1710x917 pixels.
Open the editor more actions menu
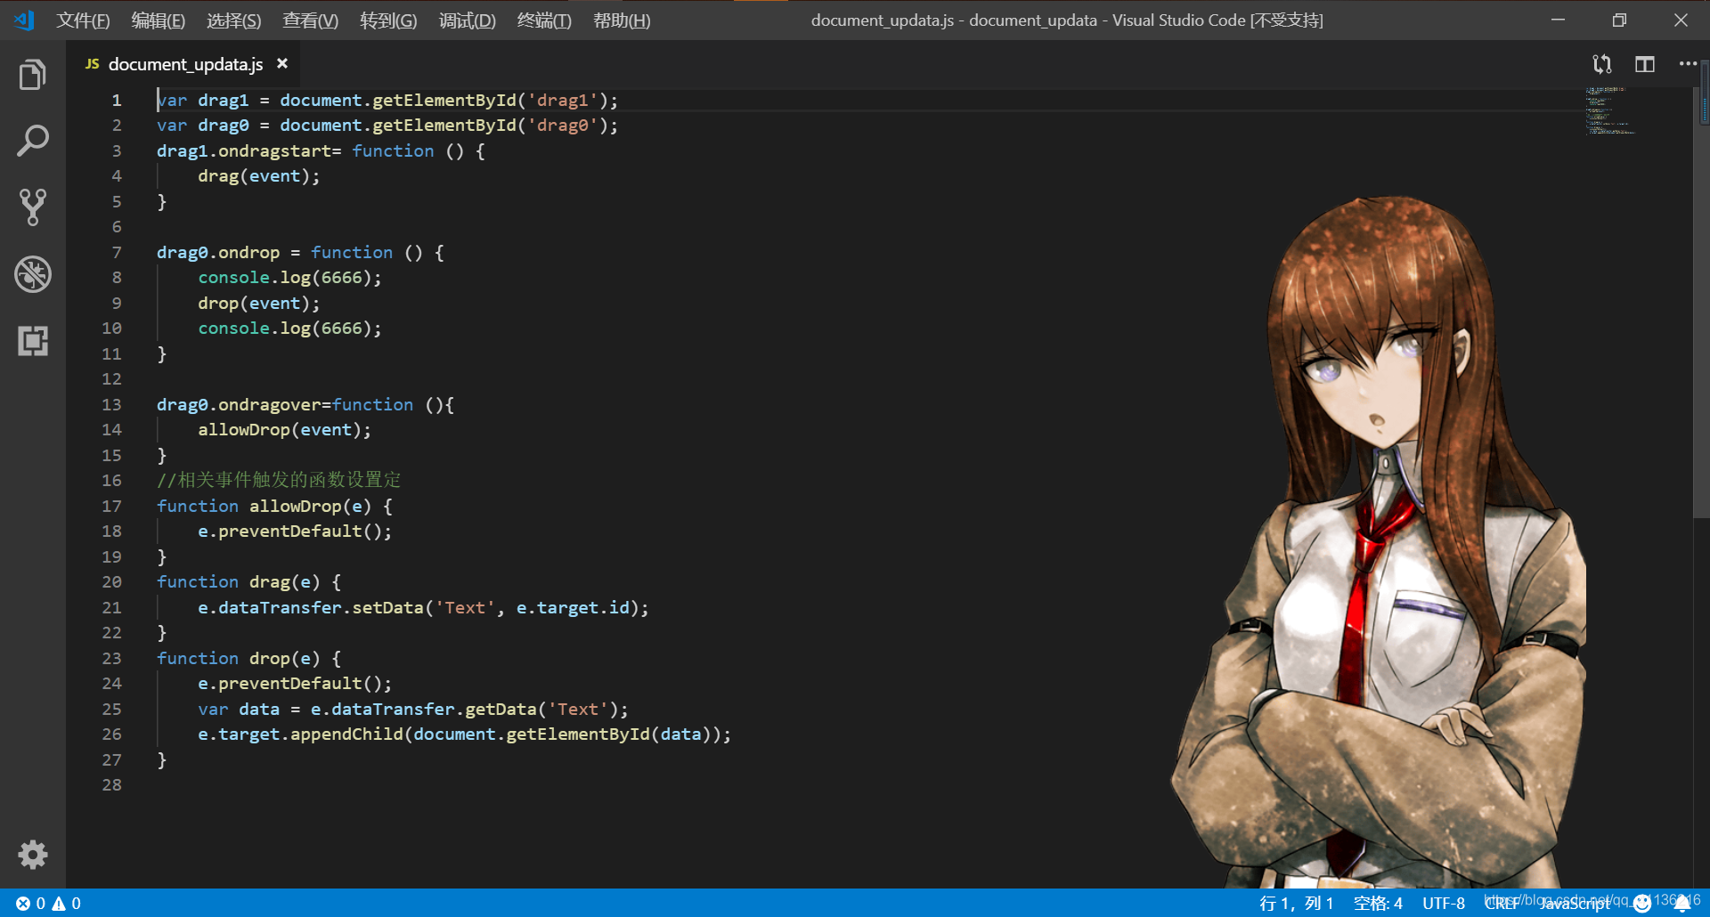coord(1688,64)
